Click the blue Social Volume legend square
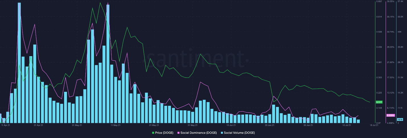The width and height of the screenshot is (407, 138). coord(222,133)
